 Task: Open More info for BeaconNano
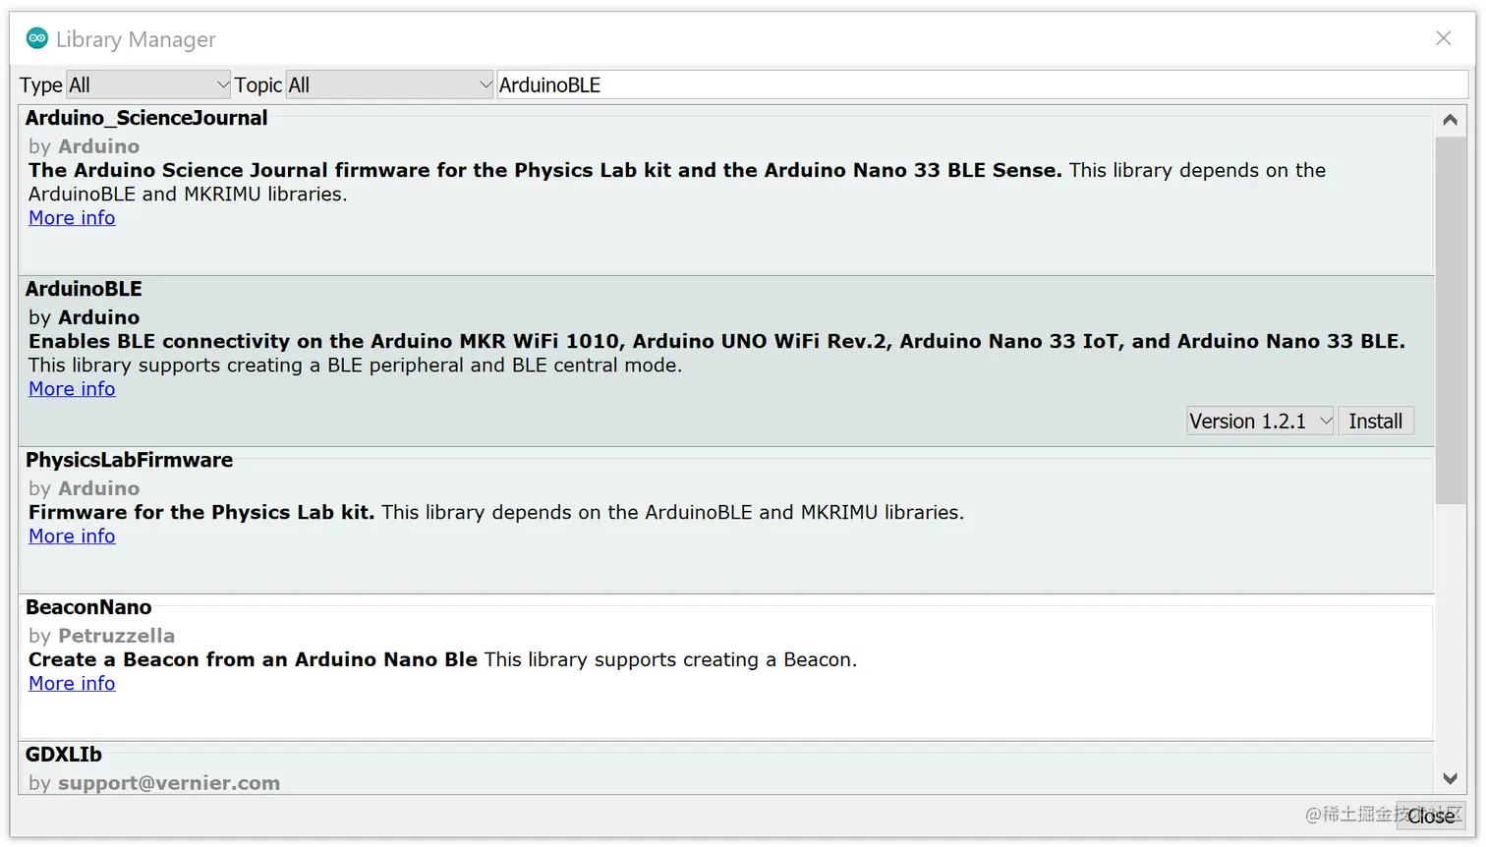click(71, 683)
